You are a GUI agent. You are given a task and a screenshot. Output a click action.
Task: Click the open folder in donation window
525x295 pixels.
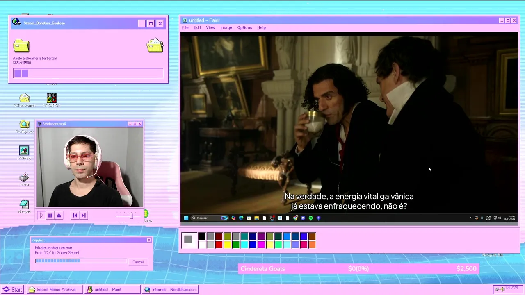155,45
